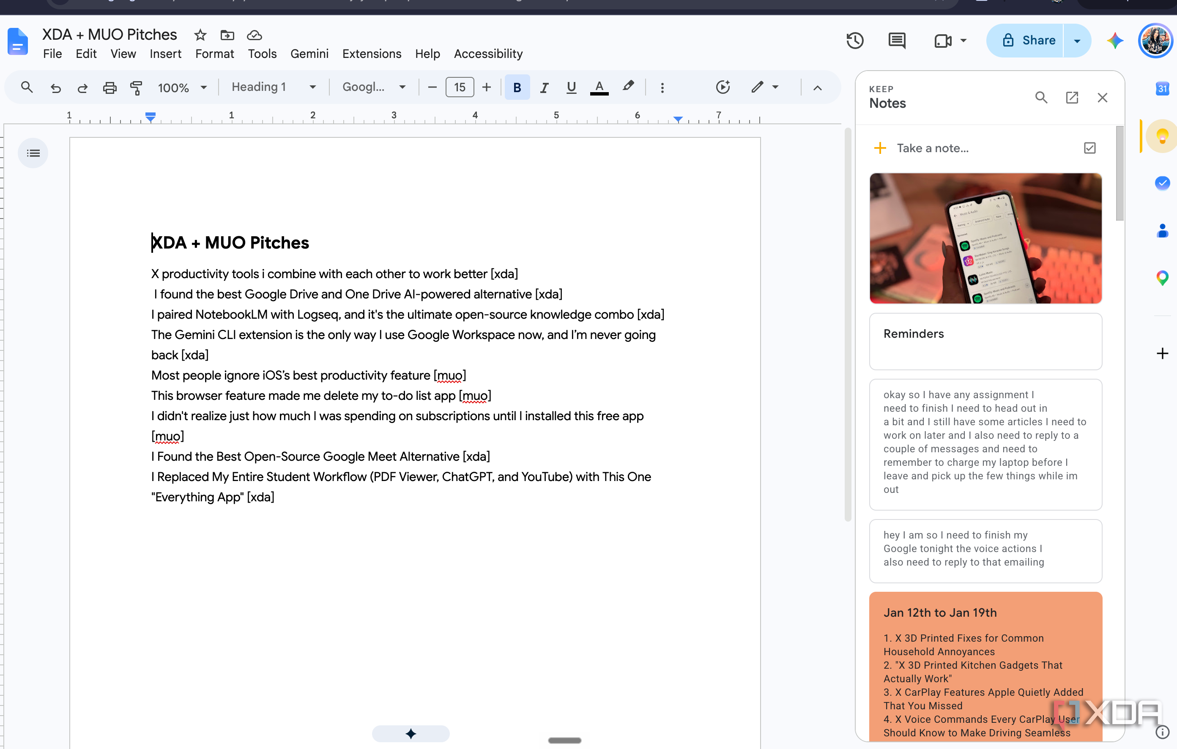Screen dimensions: 1177x749
Task: Open the audio play-with-sparkle toolbar button
Action: (x=723, y=87)
